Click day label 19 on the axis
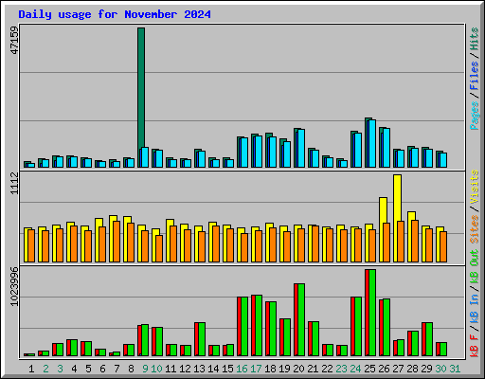 284,369
